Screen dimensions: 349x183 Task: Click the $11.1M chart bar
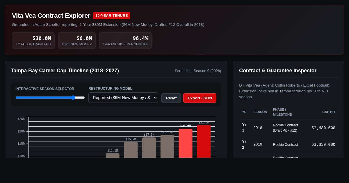click(x=113, y=155)
